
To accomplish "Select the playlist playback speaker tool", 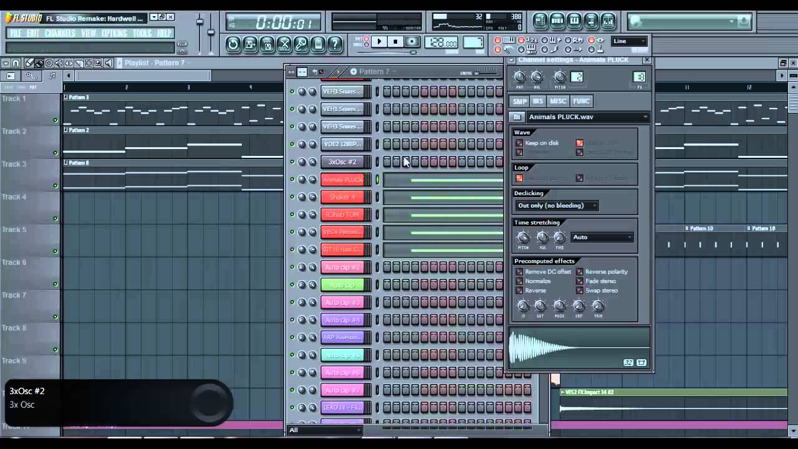I will (108, 63).
